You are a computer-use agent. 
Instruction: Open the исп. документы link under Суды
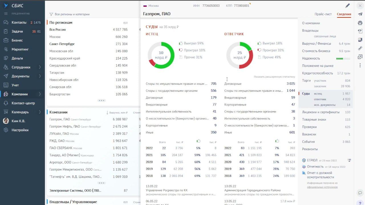coord(325,105)
